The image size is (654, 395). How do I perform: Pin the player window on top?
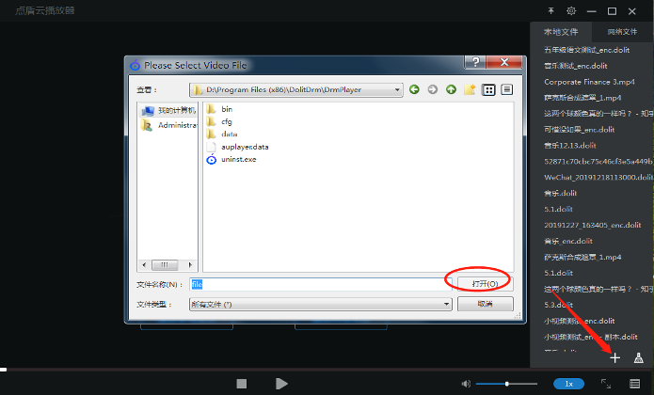pos(551,10)
